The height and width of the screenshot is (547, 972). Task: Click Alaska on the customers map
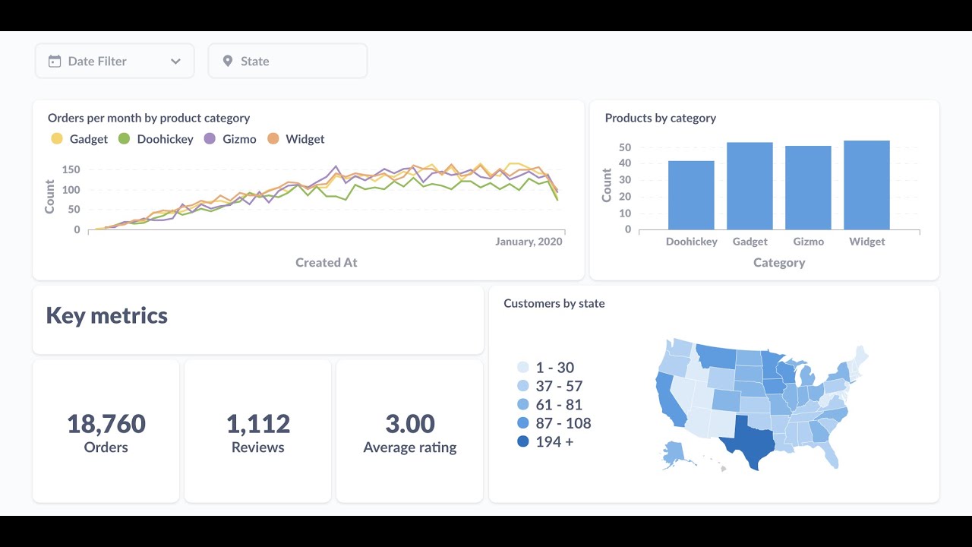[674, 454]
